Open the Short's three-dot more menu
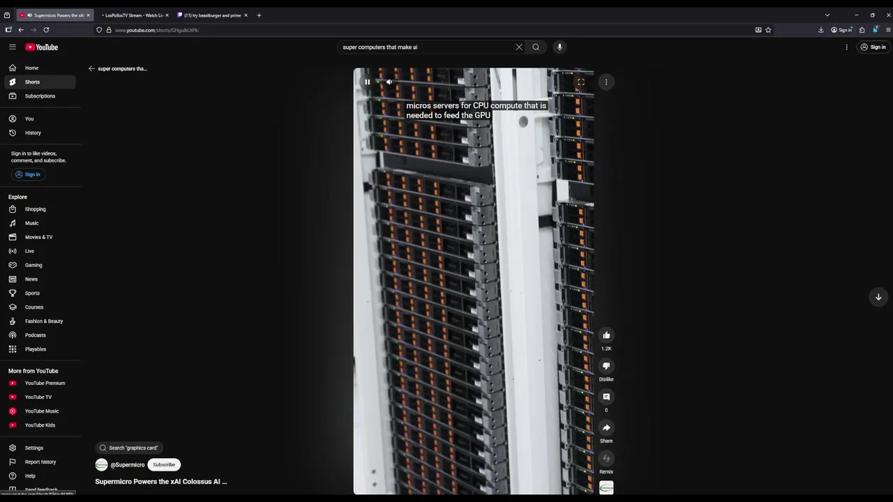This screenshot has height=502, width=893. 606,82
